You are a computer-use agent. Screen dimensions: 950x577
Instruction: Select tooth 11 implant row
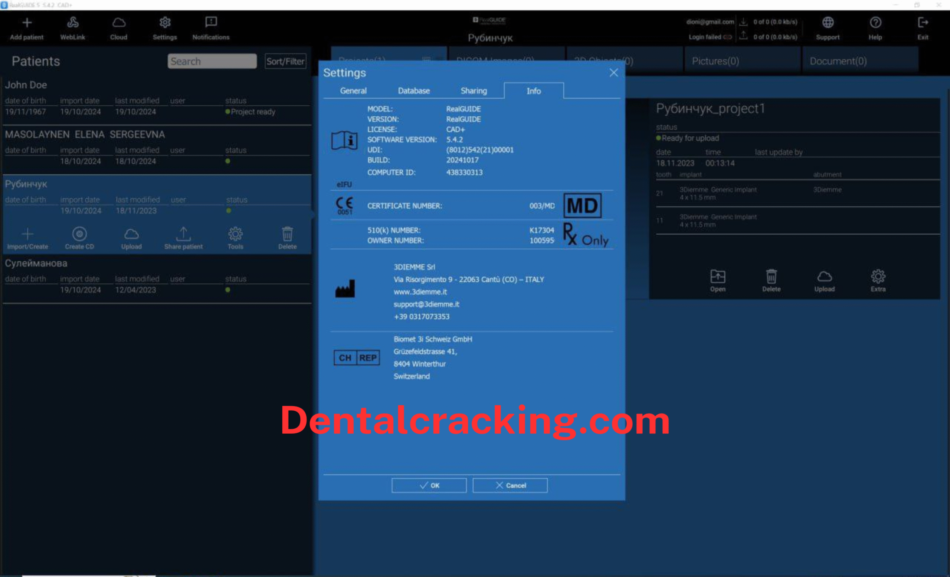point(798,221)
